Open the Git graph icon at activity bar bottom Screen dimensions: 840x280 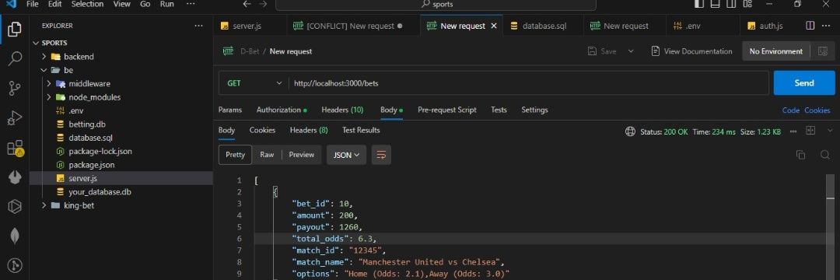(x=15, y=264)
